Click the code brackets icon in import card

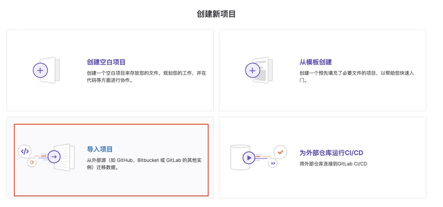click(25, 151)
